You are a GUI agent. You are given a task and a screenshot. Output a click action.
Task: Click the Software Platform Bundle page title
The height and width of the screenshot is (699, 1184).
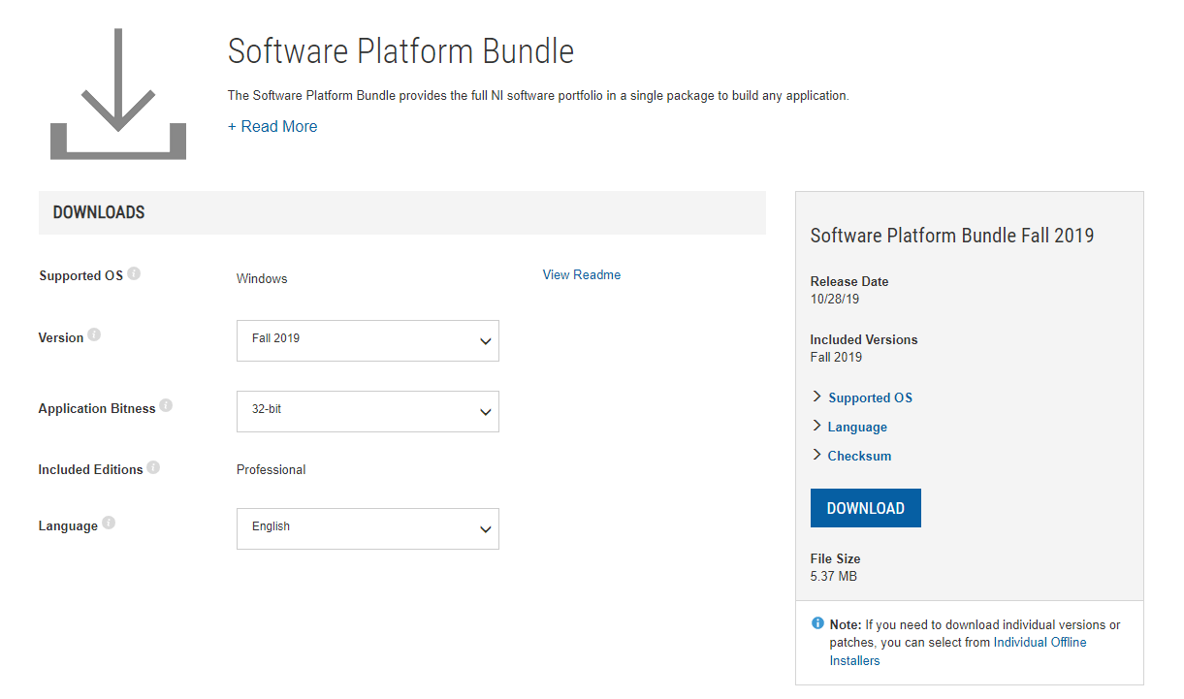(x=400, y=51)
